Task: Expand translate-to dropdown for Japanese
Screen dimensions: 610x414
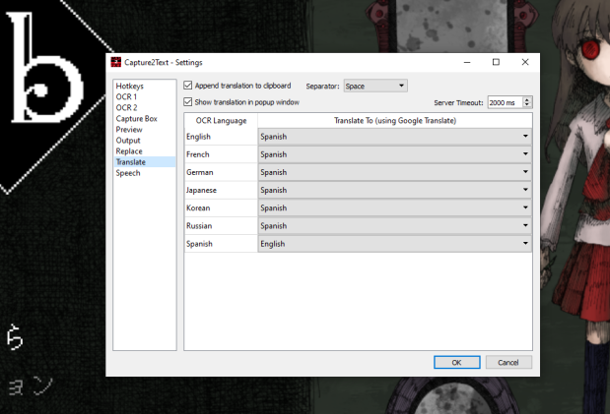Action: (394, 190)
